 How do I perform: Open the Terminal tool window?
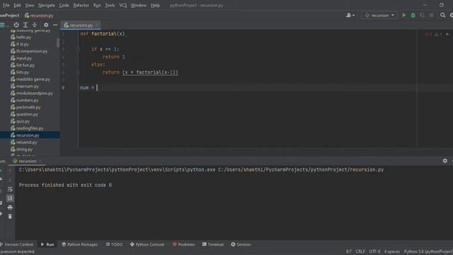(x=212, y=244)
